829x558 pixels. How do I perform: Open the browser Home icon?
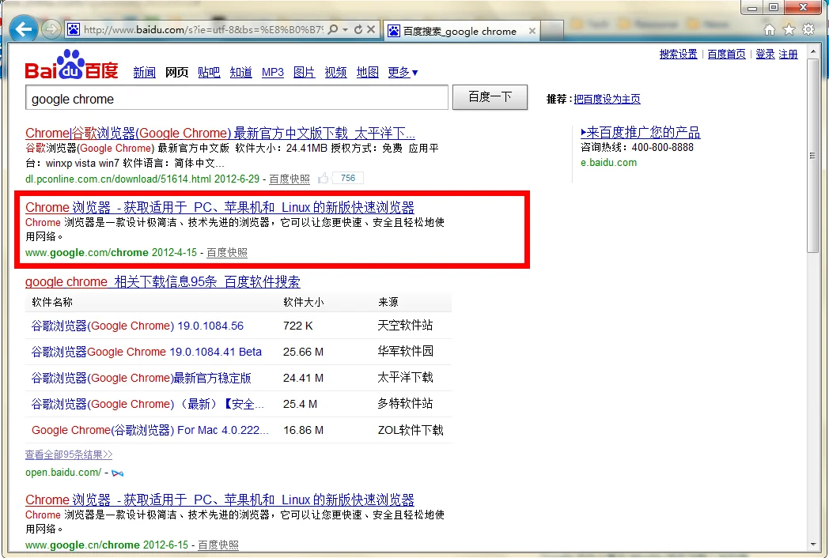[770, 29]
